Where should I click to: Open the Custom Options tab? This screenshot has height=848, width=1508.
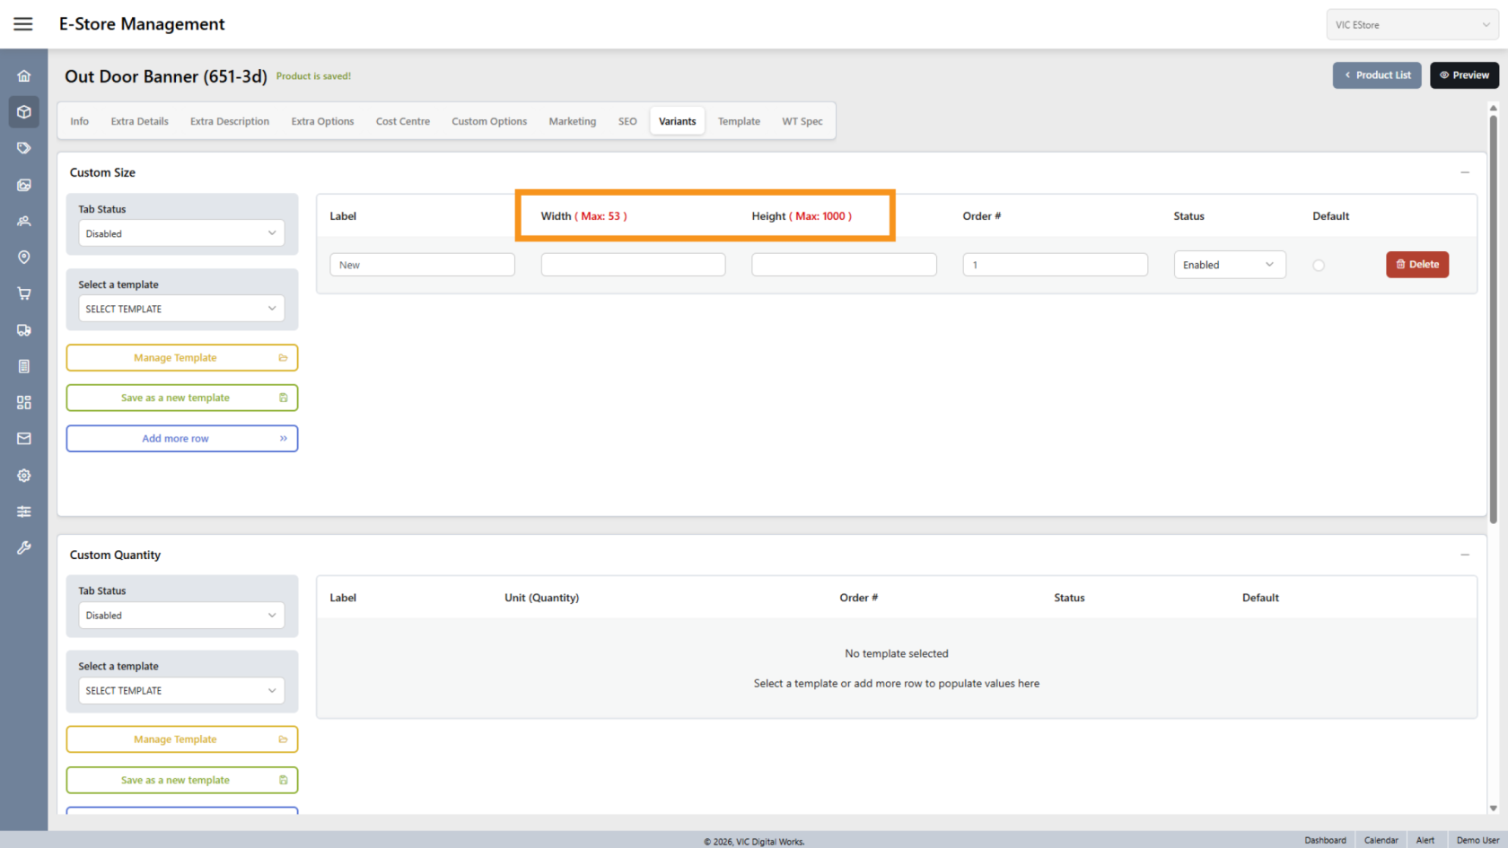tap(489, 121)
